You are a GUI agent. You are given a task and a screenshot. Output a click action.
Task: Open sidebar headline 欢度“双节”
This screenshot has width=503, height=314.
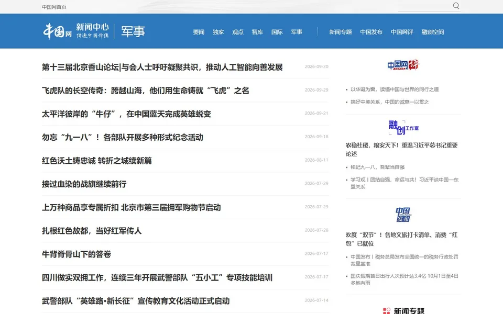(402, 239)
